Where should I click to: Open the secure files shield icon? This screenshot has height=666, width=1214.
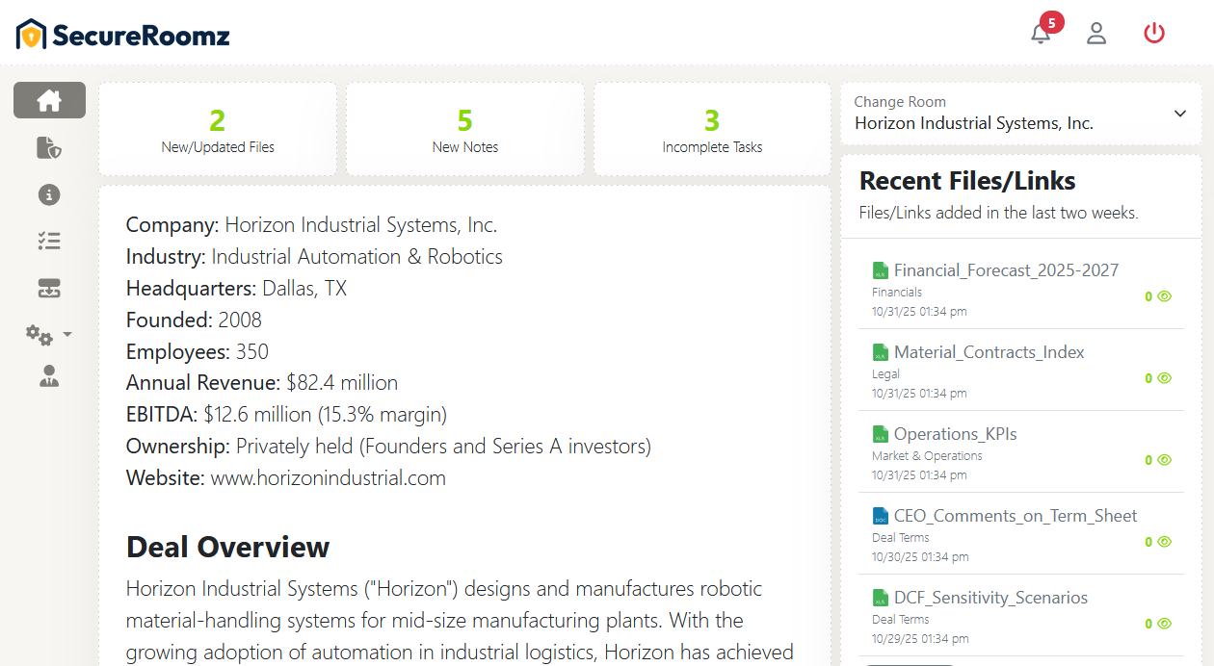point(49,147)
